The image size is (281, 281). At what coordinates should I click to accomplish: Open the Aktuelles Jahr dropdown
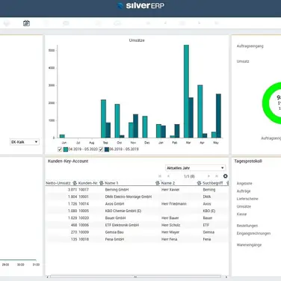(195, 168)
